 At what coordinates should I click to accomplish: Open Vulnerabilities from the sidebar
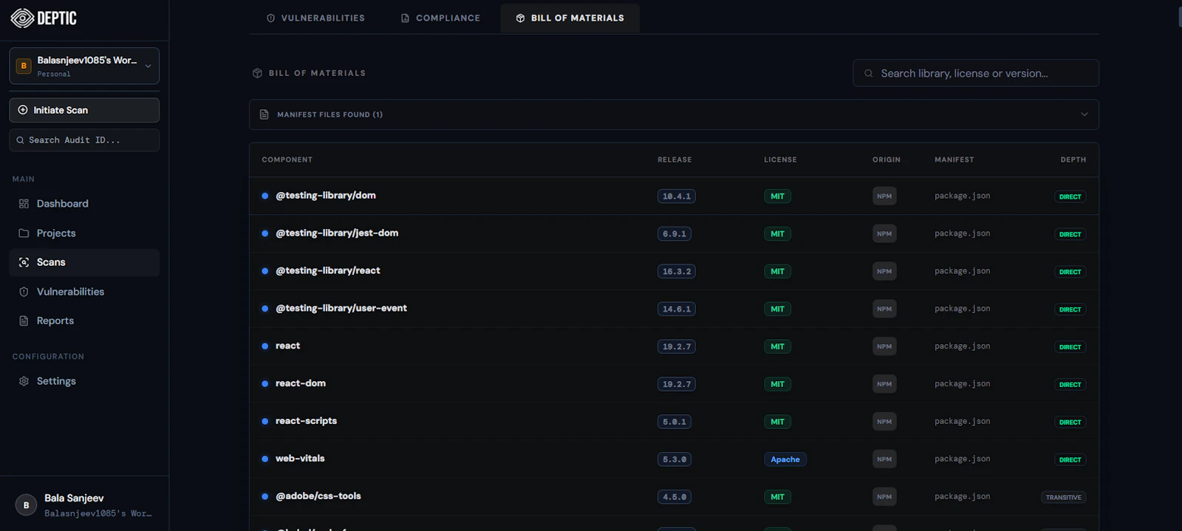(x=84, y=292)
